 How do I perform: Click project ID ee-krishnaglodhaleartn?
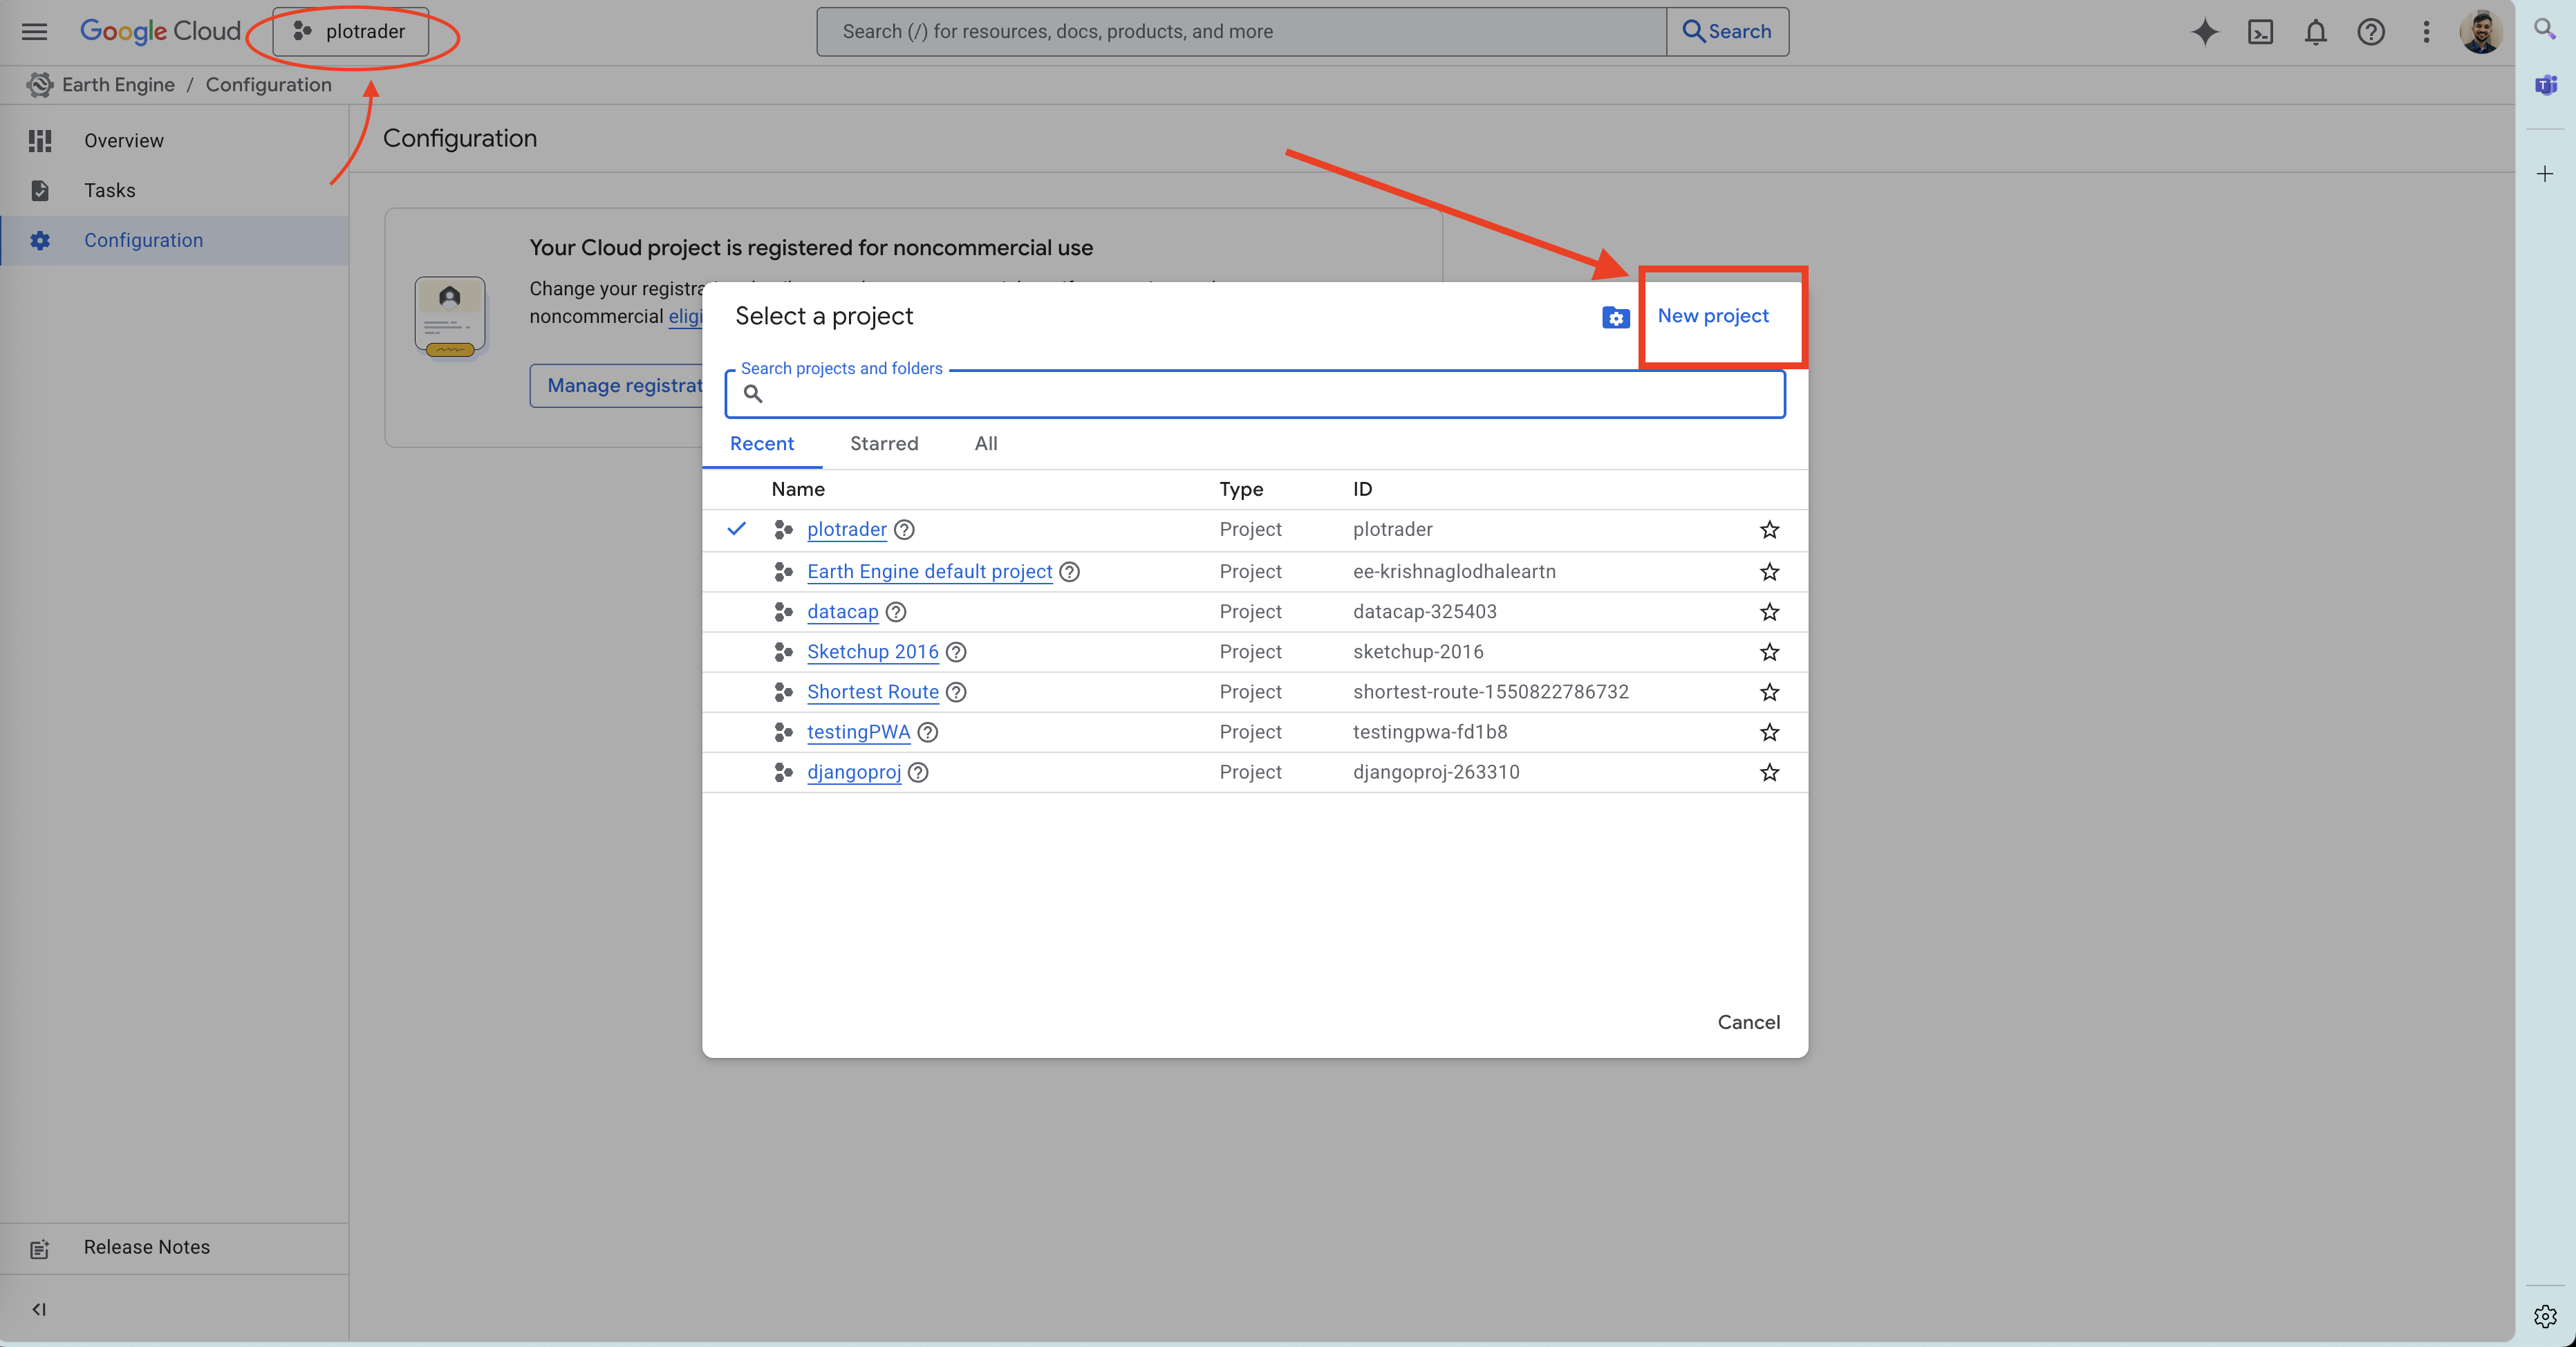click(x=1454, y=571)
